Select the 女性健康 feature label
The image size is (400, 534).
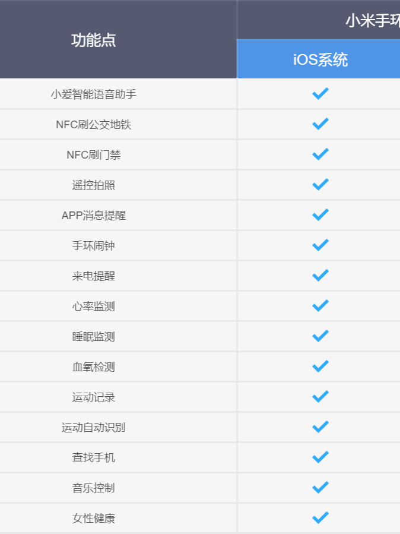click(94, 519)
